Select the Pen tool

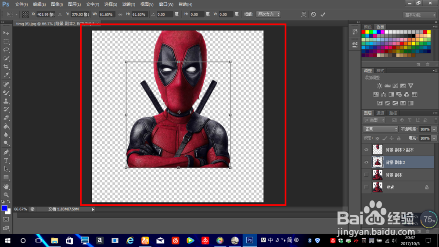[6, 152]
